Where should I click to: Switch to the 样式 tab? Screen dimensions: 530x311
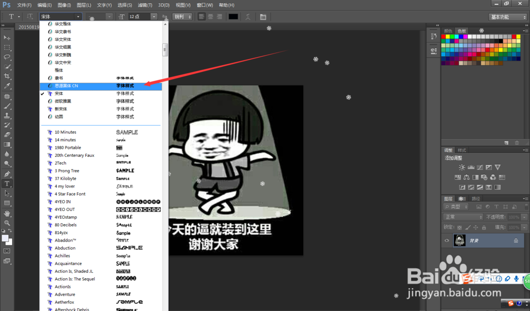pos(462,150)
